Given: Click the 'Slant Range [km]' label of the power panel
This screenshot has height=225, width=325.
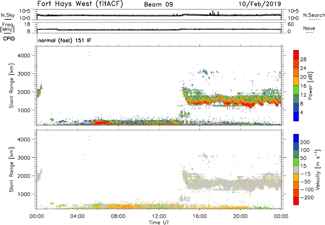Looking at the screenshot, I should (x=11, y=86).
